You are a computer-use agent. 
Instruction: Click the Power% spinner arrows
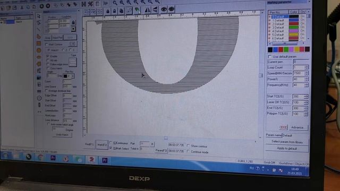pos(307,79)
